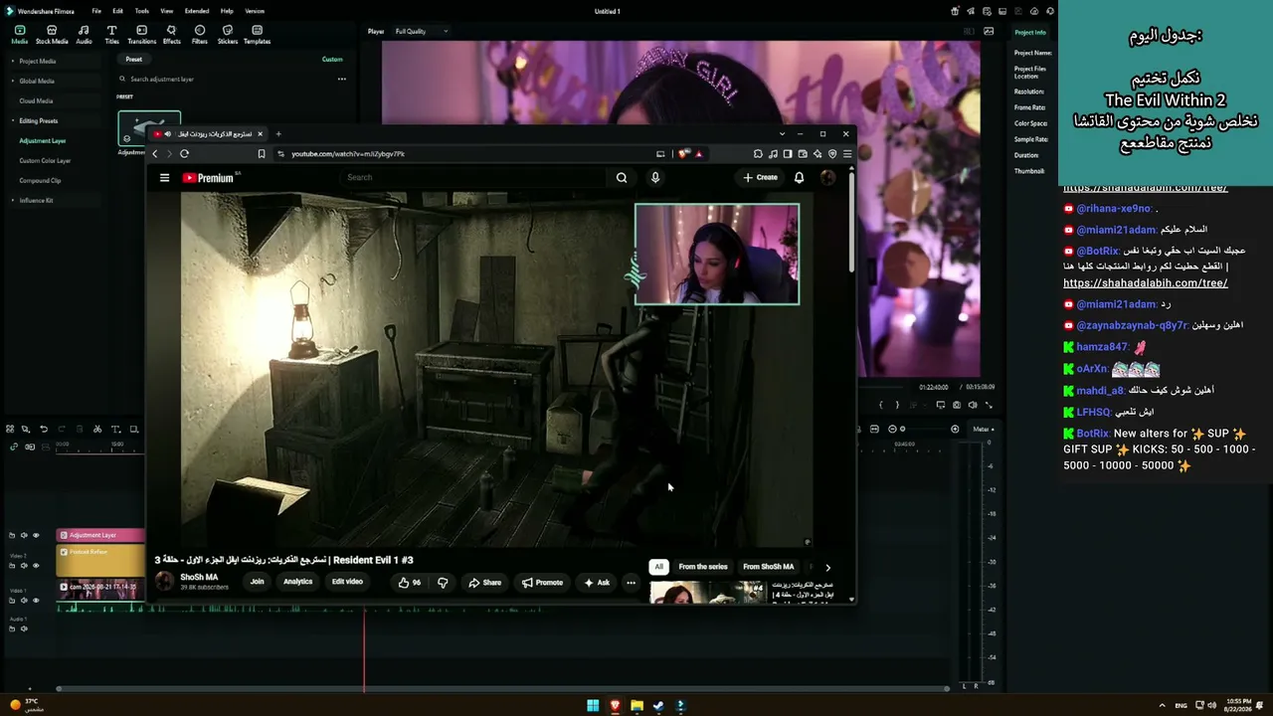Click the YouTube search magnifier button
Viewport: 1273px width, 716px height.
coord(622,178)
